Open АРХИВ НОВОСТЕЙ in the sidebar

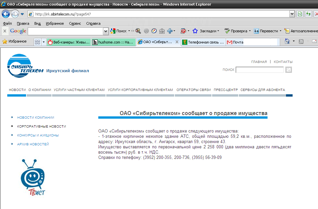pyautogui.click(x=33, y=144)
